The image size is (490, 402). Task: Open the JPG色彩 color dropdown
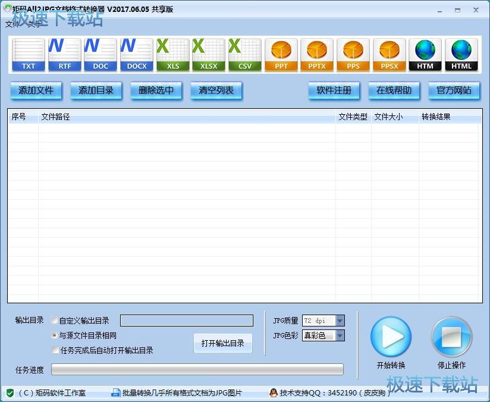coord(338,335)
